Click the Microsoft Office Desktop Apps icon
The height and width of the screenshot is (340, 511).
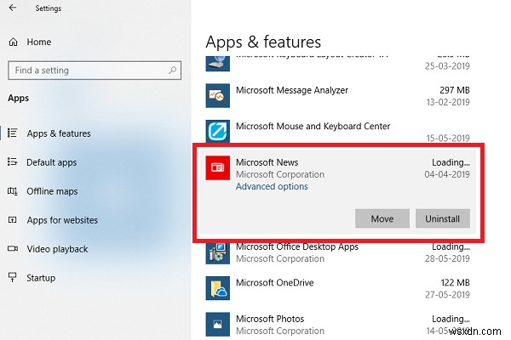(x=218, y=252)
